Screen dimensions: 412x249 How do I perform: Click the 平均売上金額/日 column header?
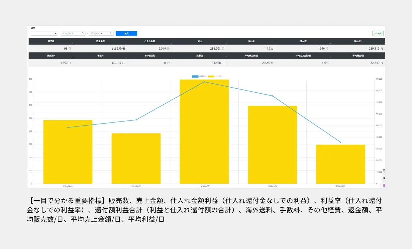[303, 56]
